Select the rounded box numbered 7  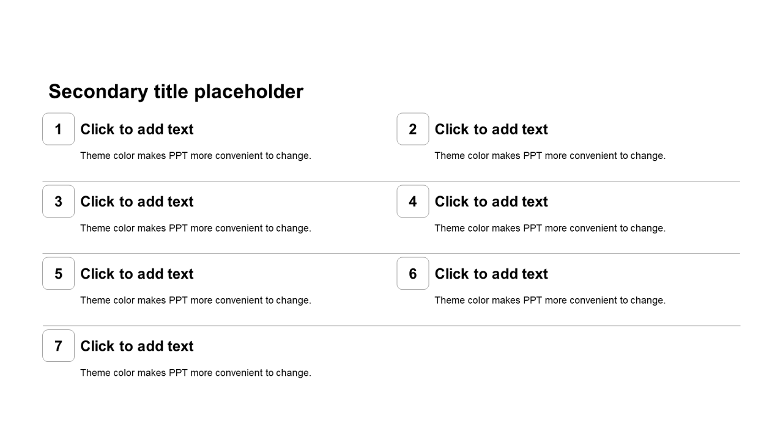[59, 346]
